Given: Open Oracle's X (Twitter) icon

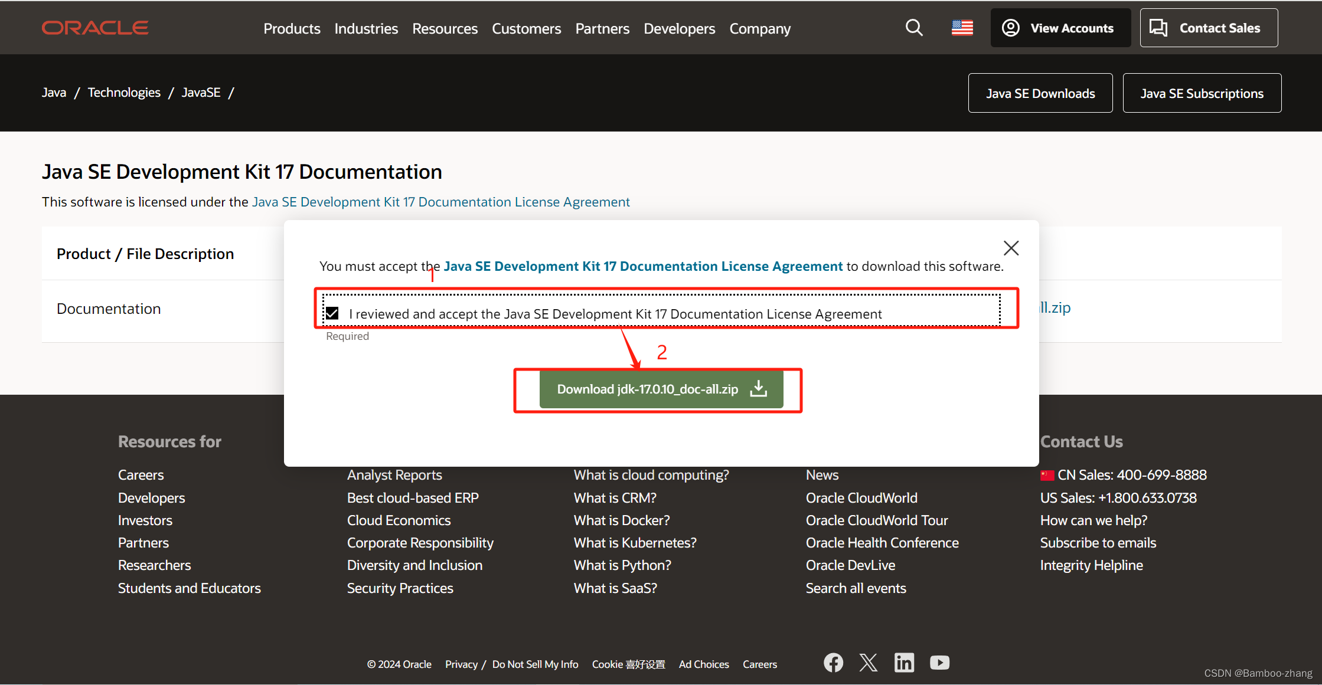Looking at the screenshot, I should [869, 663].
